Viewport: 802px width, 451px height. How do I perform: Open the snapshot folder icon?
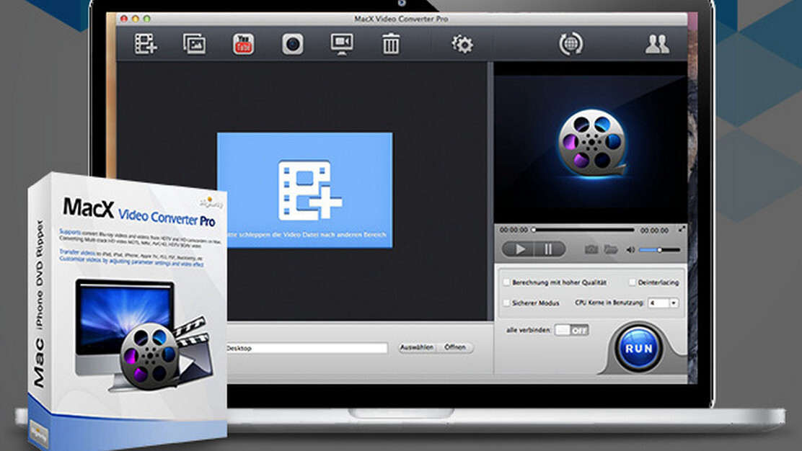[611, 249]
